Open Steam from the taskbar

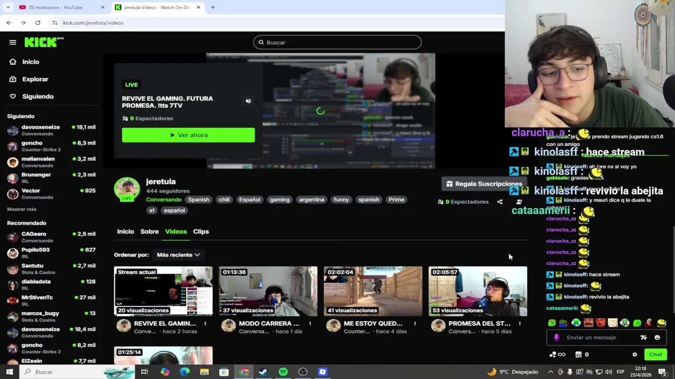263,372
